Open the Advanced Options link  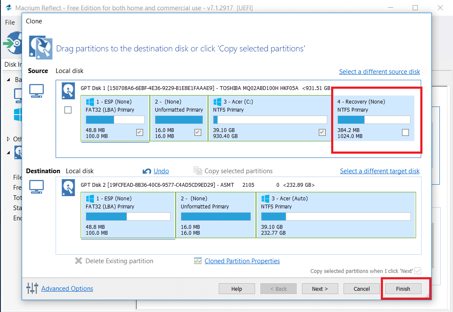67,289
